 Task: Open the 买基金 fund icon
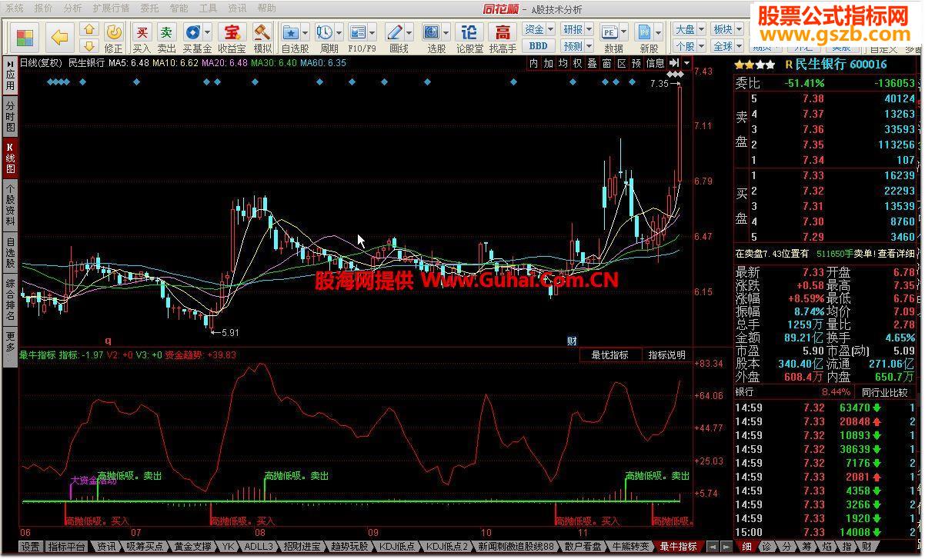(192, 32)
